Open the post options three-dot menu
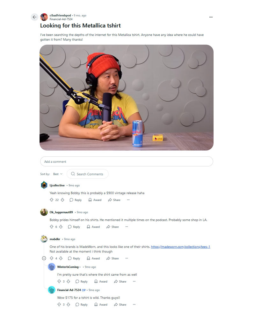This screenshot has height=318, width=255. pos(211,17)
